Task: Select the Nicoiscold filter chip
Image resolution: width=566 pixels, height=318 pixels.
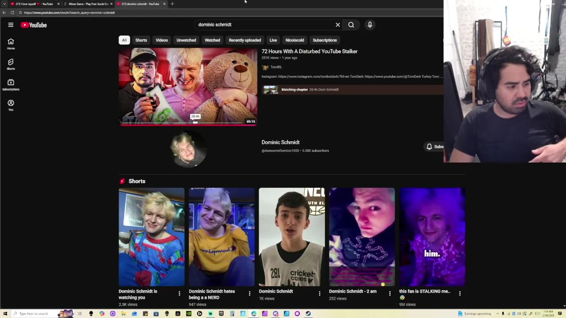Action: point(295,40)
